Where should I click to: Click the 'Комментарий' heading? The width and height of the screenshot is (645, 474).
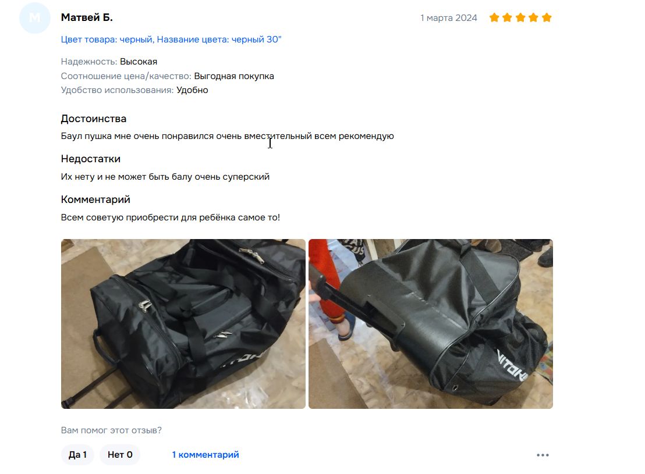point(95,199)
